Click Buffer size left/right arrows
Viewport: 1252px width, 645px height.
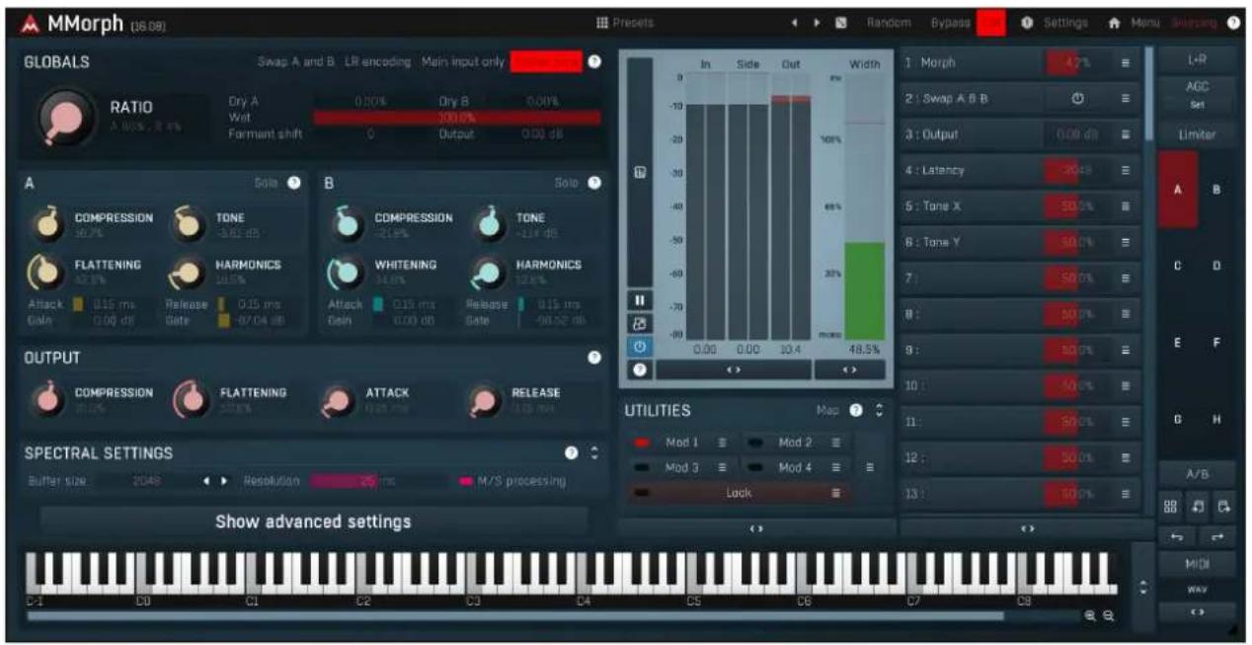click(x=215, y=481)
